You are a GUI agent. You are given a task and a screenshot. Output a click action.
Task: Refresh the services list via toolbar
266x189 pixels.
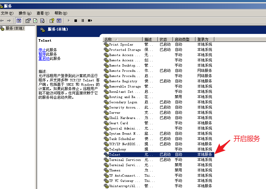[x=35, y=21]
